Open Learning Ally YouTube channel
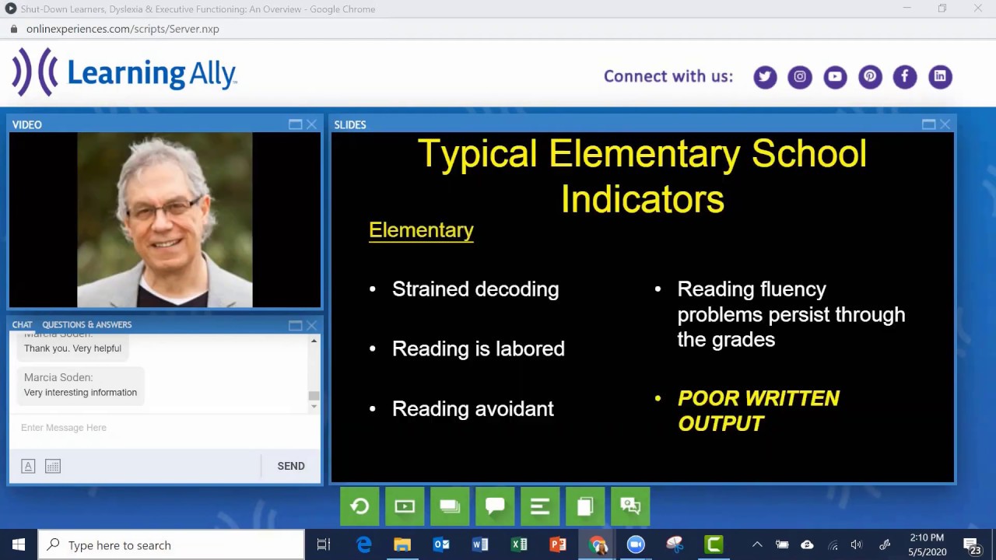This screenshot has width=996, height=560. pos(835,76)
